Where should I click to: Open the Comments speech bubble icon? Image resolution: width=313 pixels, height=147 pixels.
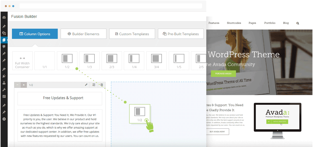coord(4,47)
